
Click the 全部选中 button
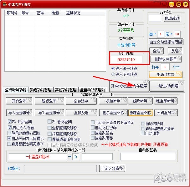[81, 101]
